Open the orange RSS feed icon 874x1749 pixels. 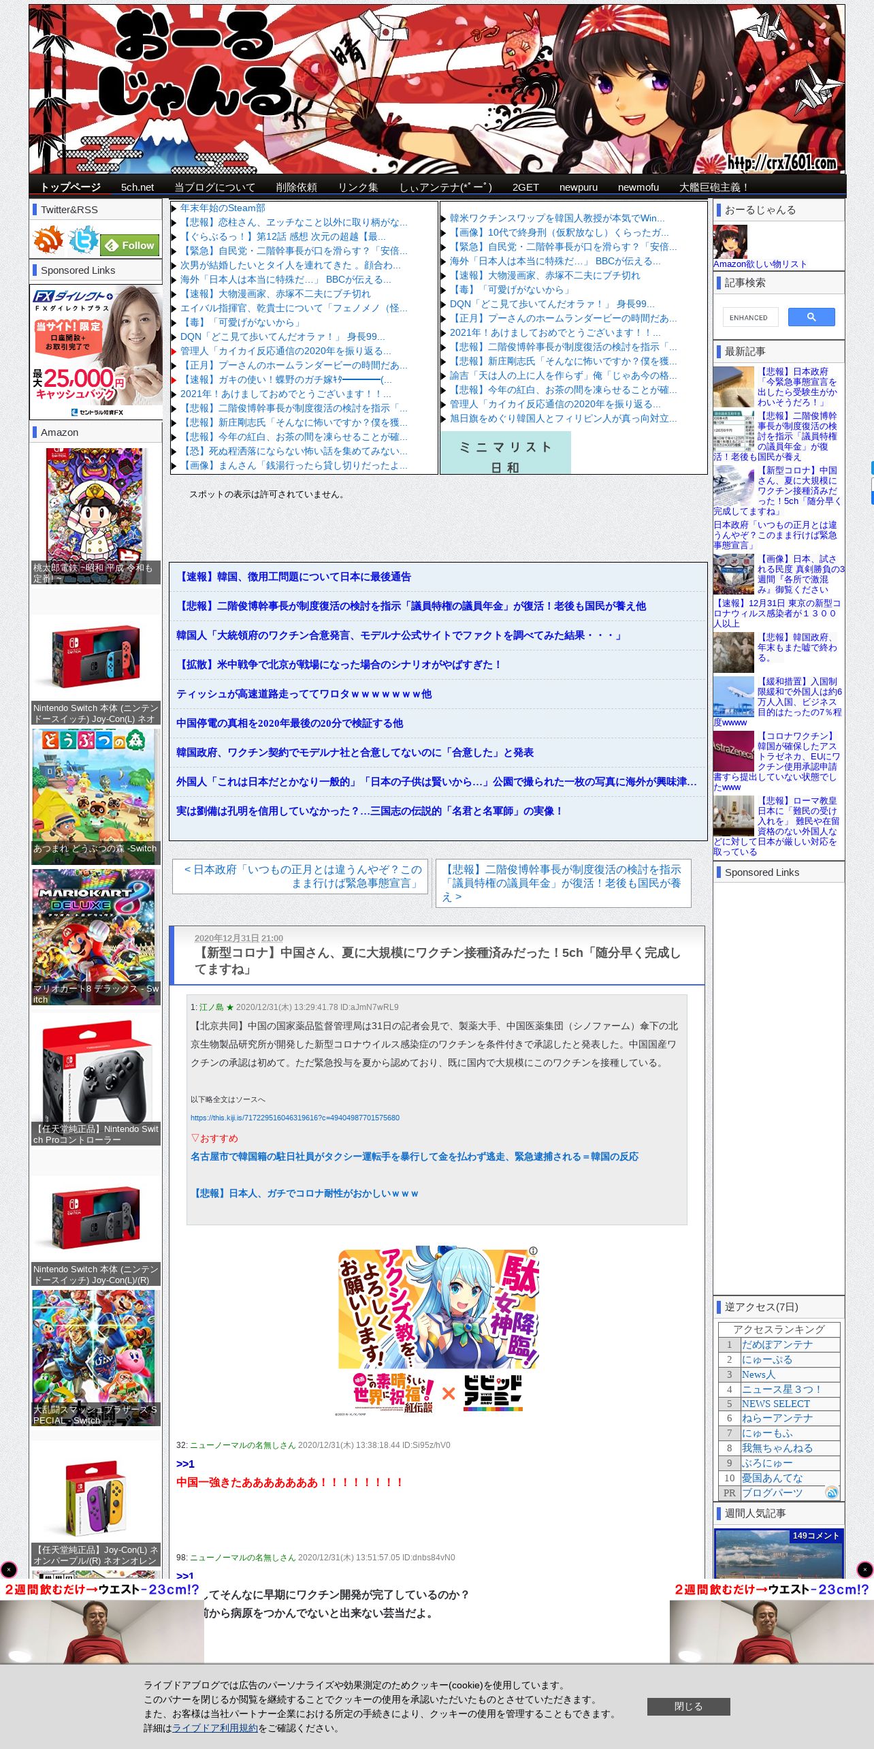tap(48, 241)
